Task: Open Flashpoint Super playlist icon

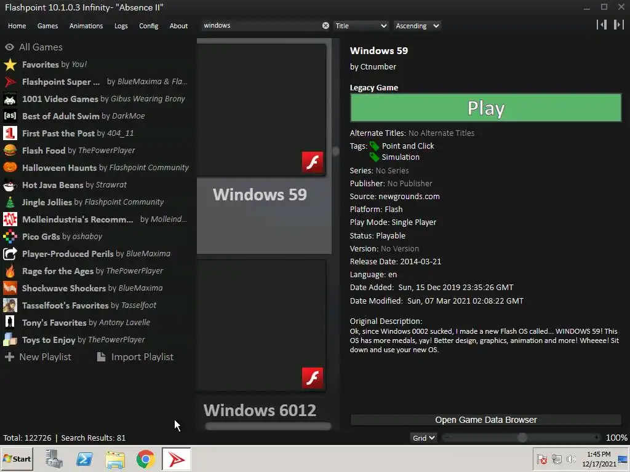Action: tap(10, 82)
